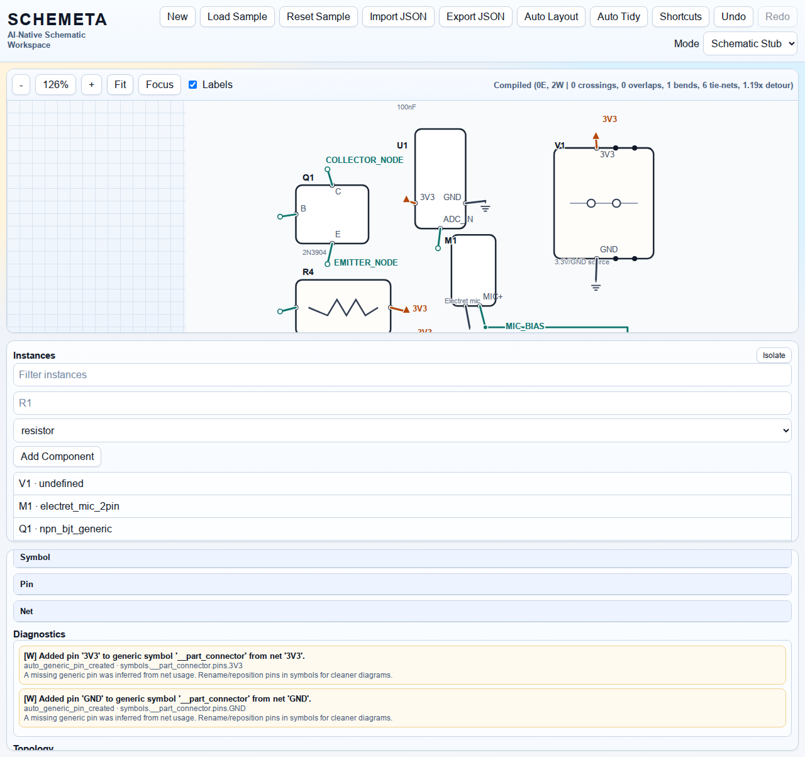Click ground symbol below V1
Screen dimensions: 805x757
[596, 287]
